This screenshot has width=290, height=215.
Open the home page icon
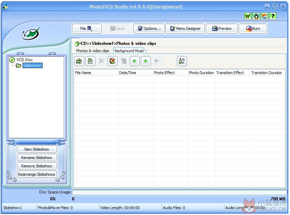coord(264,16)
